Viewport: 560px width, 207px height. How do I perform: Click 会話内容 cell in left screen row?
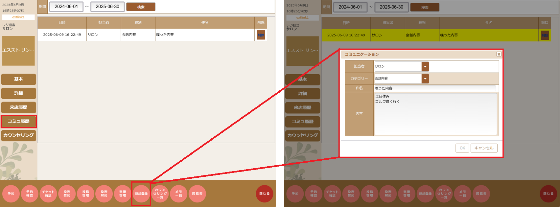pos(138,34)
